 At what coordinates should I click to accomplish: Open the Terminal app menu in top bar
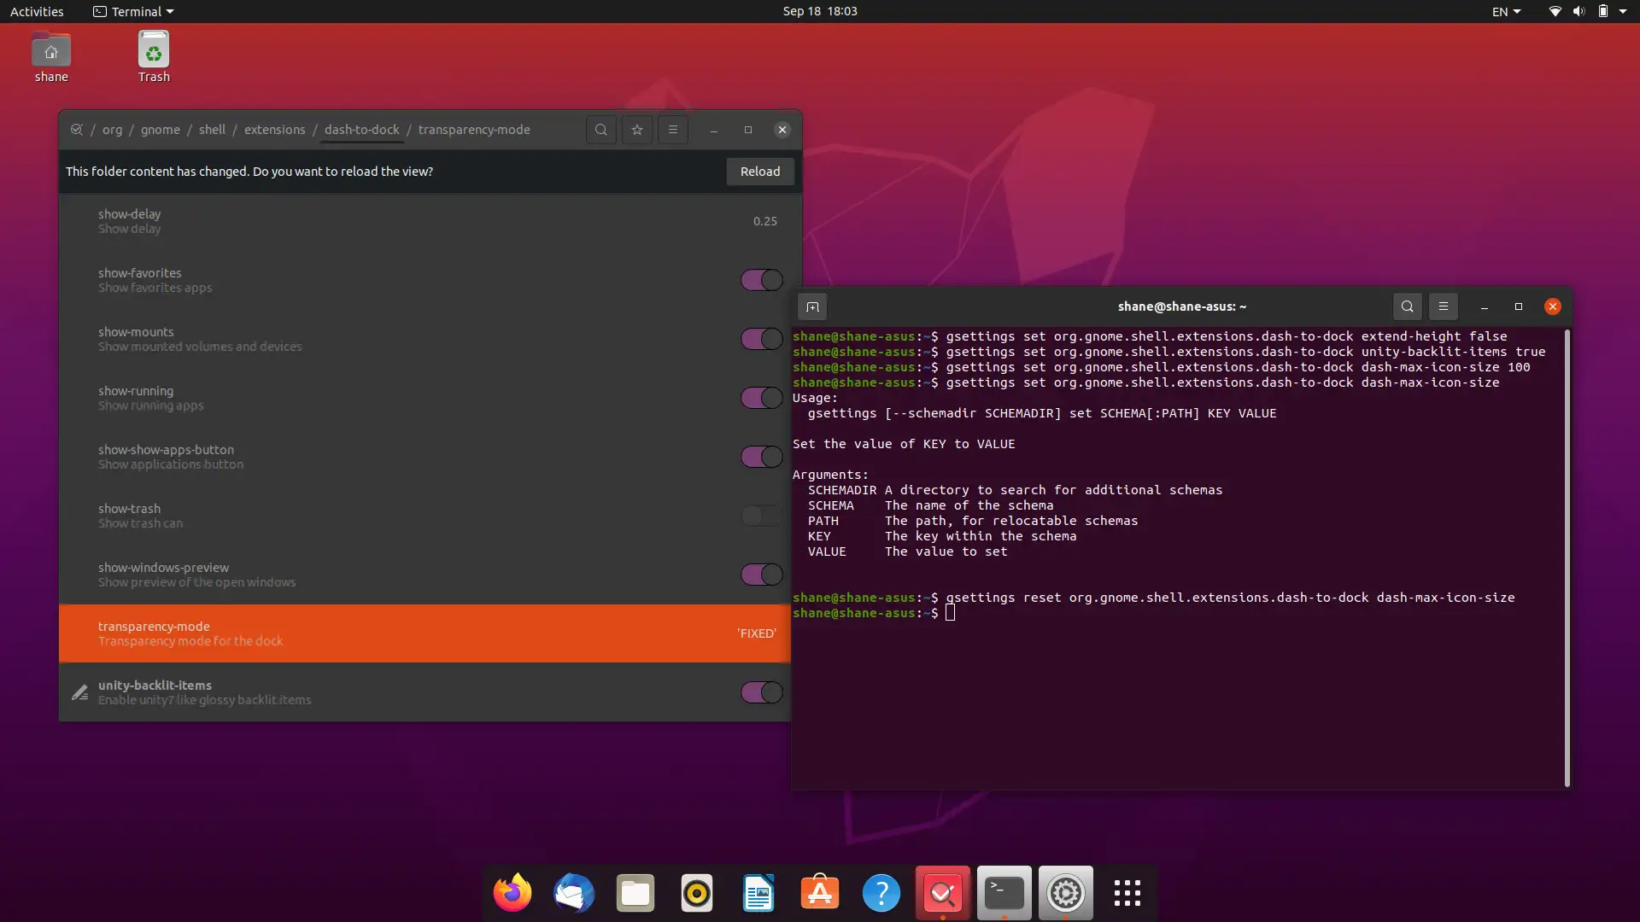(x=133, y=12)
